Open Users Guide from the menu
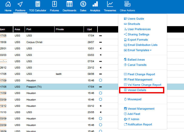Viewport: 184px width, 132px height. pyautogui.click(x=136, y=19)
